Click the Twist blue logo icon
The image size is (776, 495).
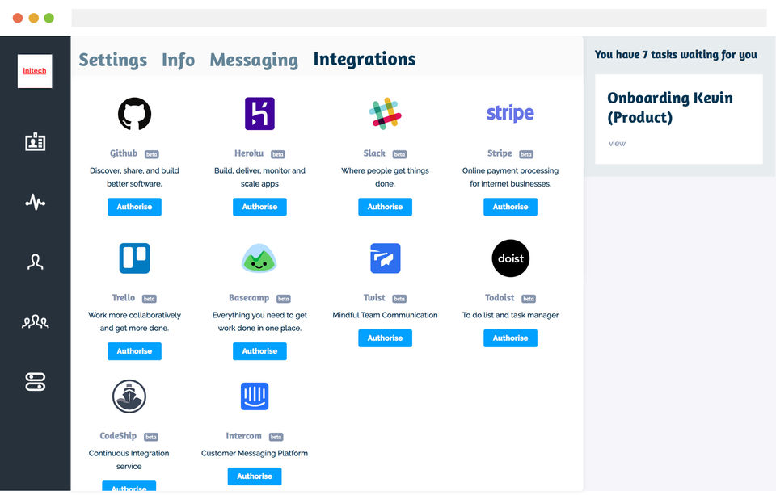coord(385,258)
